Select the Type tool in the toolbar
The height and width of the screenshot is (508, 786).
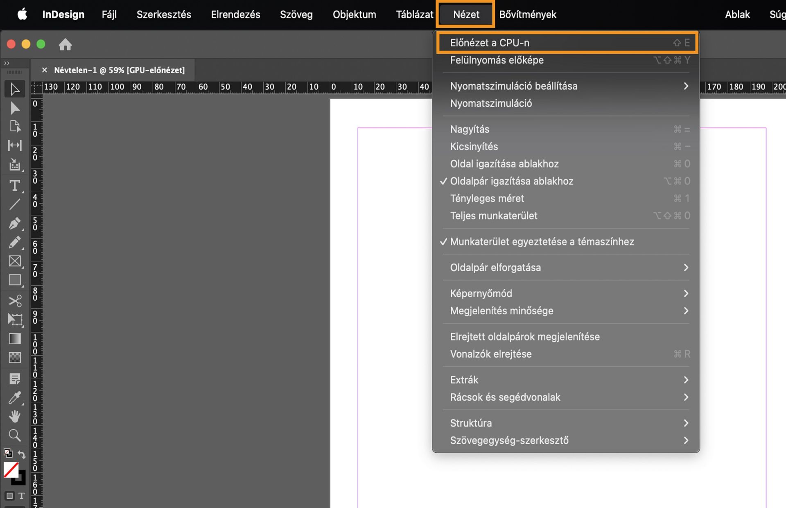15,186
